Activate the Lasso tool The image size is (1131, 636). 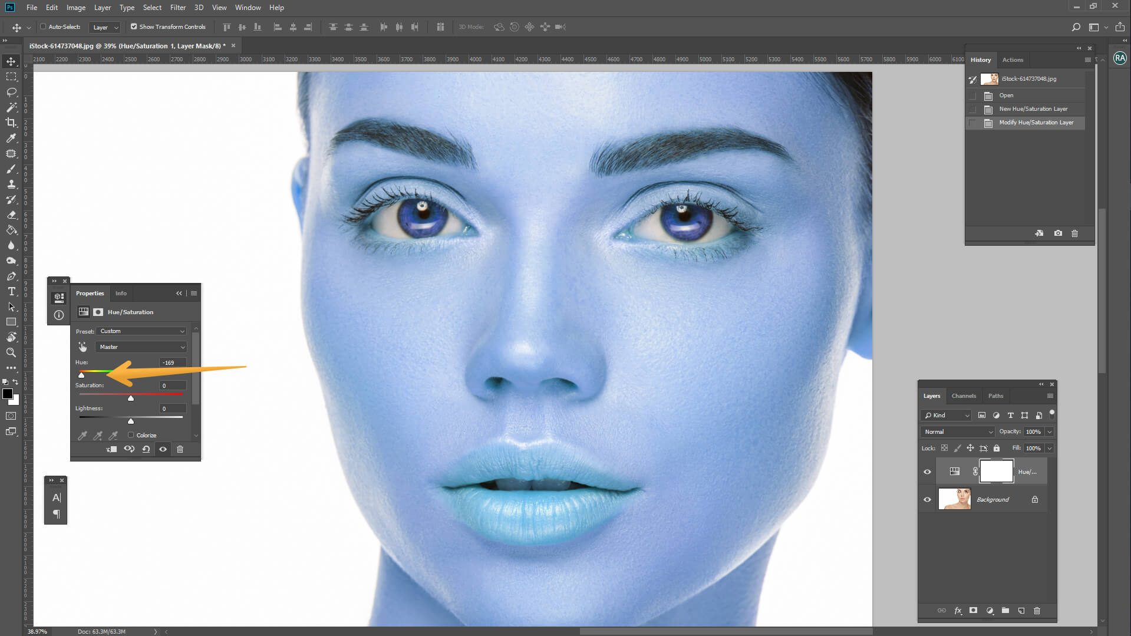pyautogui.click(x=11, y=92)
